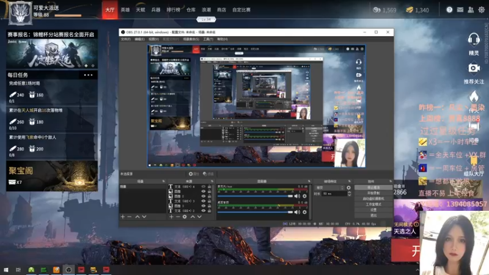Click the 工作室模式 button
This screenshot has width=489, height=275.
point(373,204)
